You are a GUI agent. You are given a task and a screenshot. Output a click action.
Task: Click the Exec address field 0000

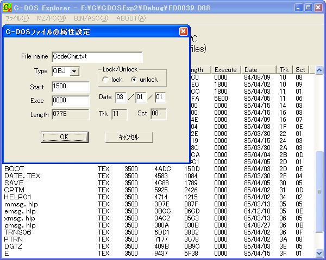(71, 101)
